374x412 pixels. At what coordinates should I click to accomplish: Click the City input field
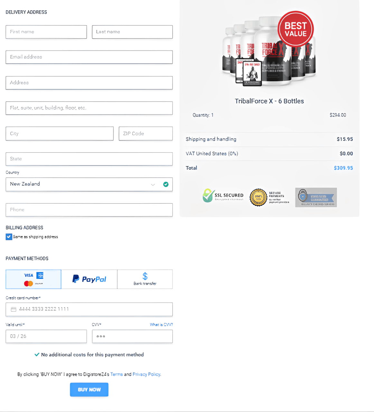[60, 134]
